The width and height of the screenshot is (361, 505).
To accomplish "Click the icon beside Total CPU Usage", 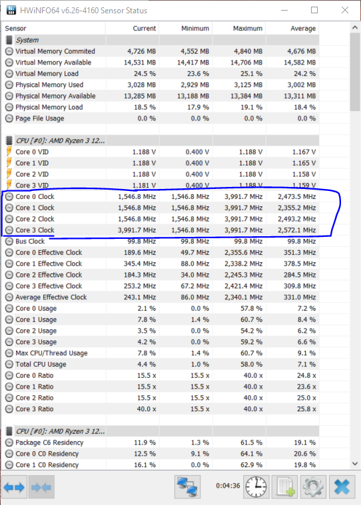I will pyautogui.click(x=9, y=364).
